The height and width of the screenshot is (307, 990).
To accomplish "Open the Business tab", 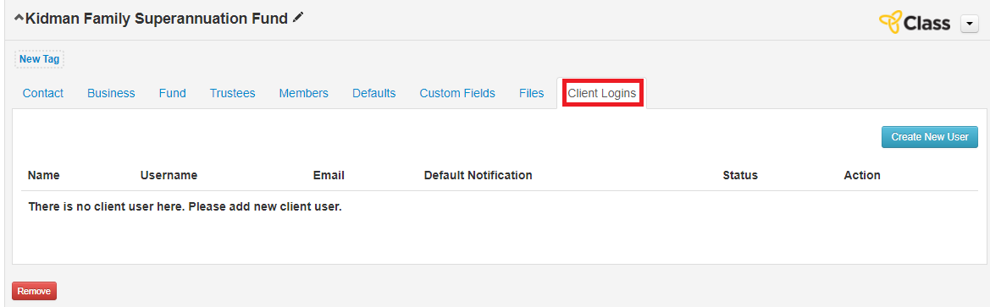I will 111,93.
